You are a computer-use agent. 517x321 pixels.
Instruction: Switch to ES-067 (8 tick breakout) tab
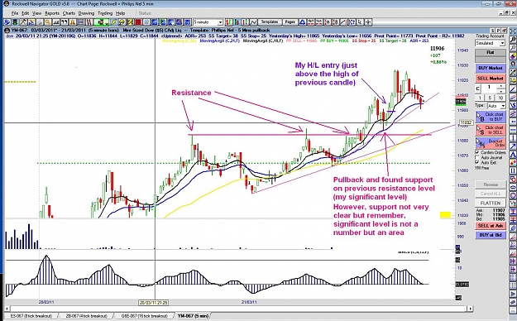(x=31, y=316)
